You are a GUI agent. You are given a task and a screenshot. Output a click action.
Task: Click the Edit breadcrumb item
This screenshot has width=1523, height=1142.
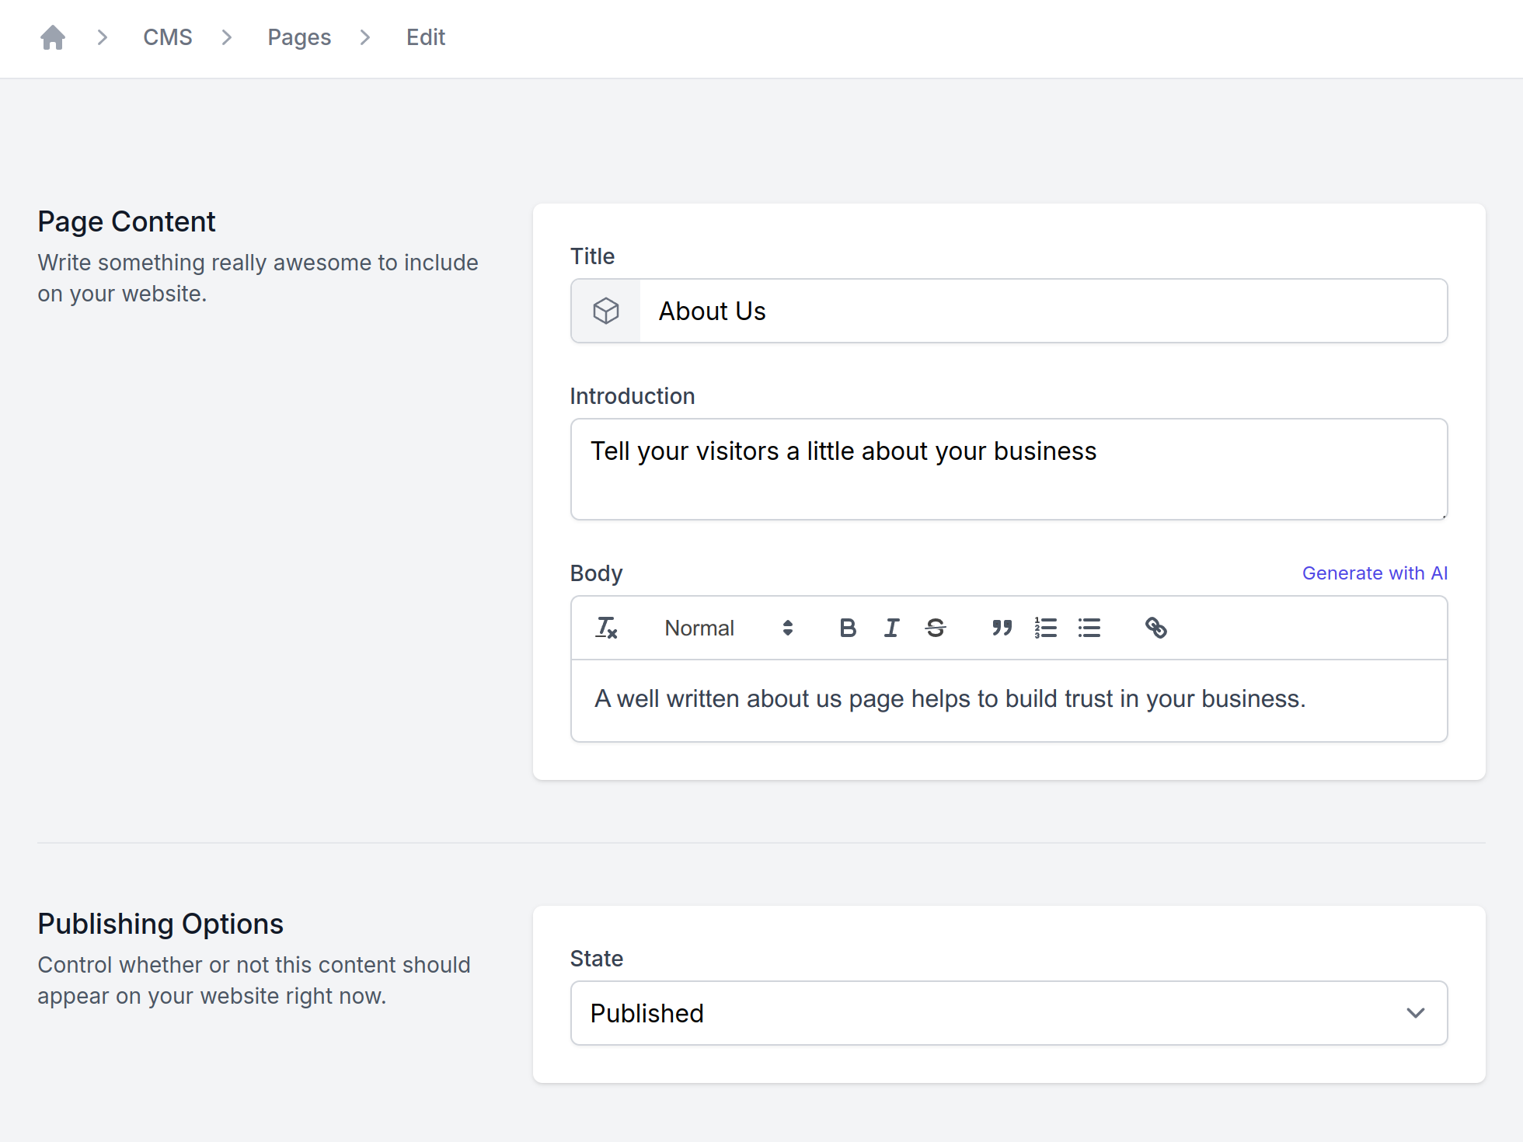[426, 37]
